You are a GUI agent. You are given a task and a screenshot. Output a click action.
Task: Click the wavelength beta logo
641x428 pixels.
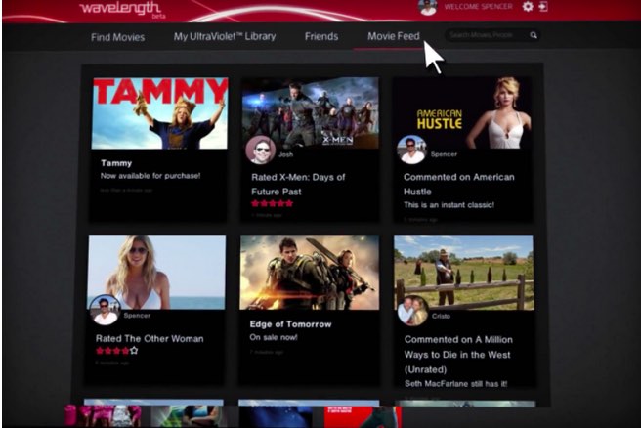123,10
